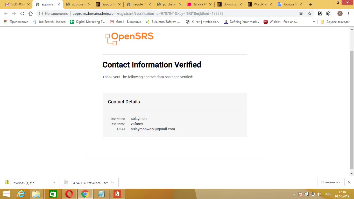Open File Explorer from the taskbar

pyautogui.click(x=36, y=194)
